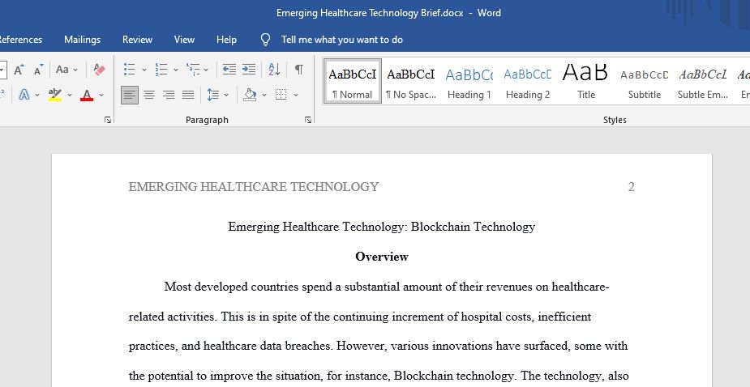Open multilevel list dropdown arrow

click(x=206, y=70)
